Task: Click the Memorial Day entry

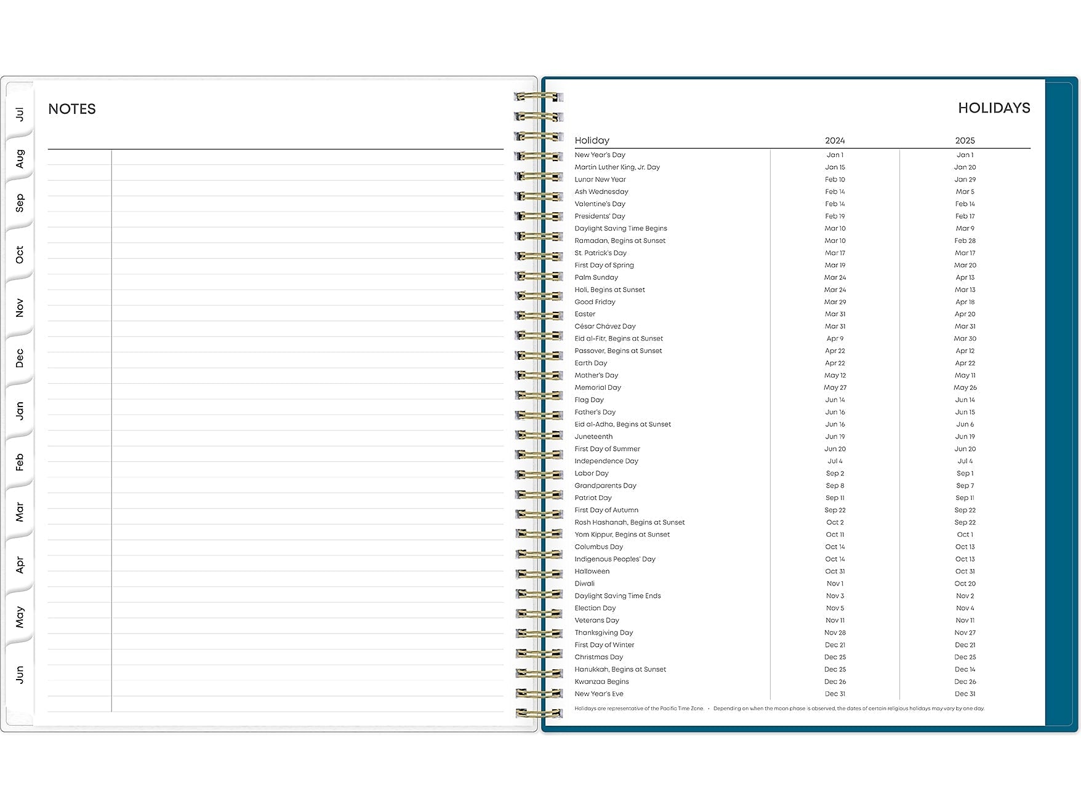Action: click(598, 388)
